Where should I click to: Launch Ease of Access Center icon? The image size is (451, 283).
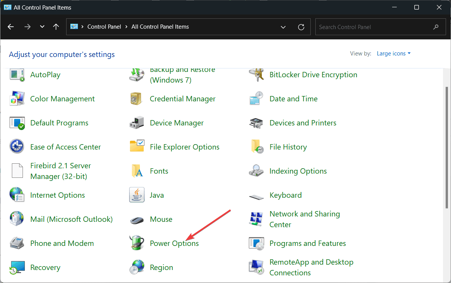pos(17,146)
